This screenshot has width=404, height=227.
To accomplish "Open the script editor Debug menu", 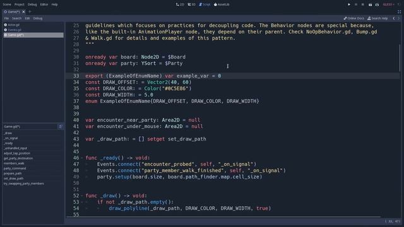I will [38, 18].
